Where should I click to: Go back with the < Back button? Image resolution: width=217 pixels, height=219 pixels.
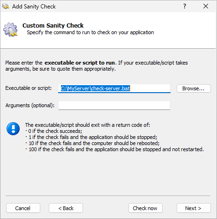click(66, 208)
